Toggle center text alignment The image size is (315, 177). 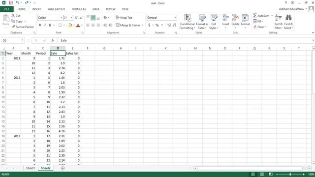coord(93,25)
